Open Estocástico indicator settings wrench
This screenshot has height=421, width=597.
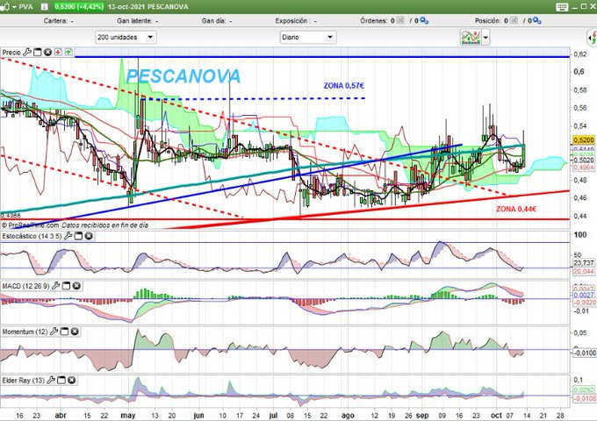68,236
